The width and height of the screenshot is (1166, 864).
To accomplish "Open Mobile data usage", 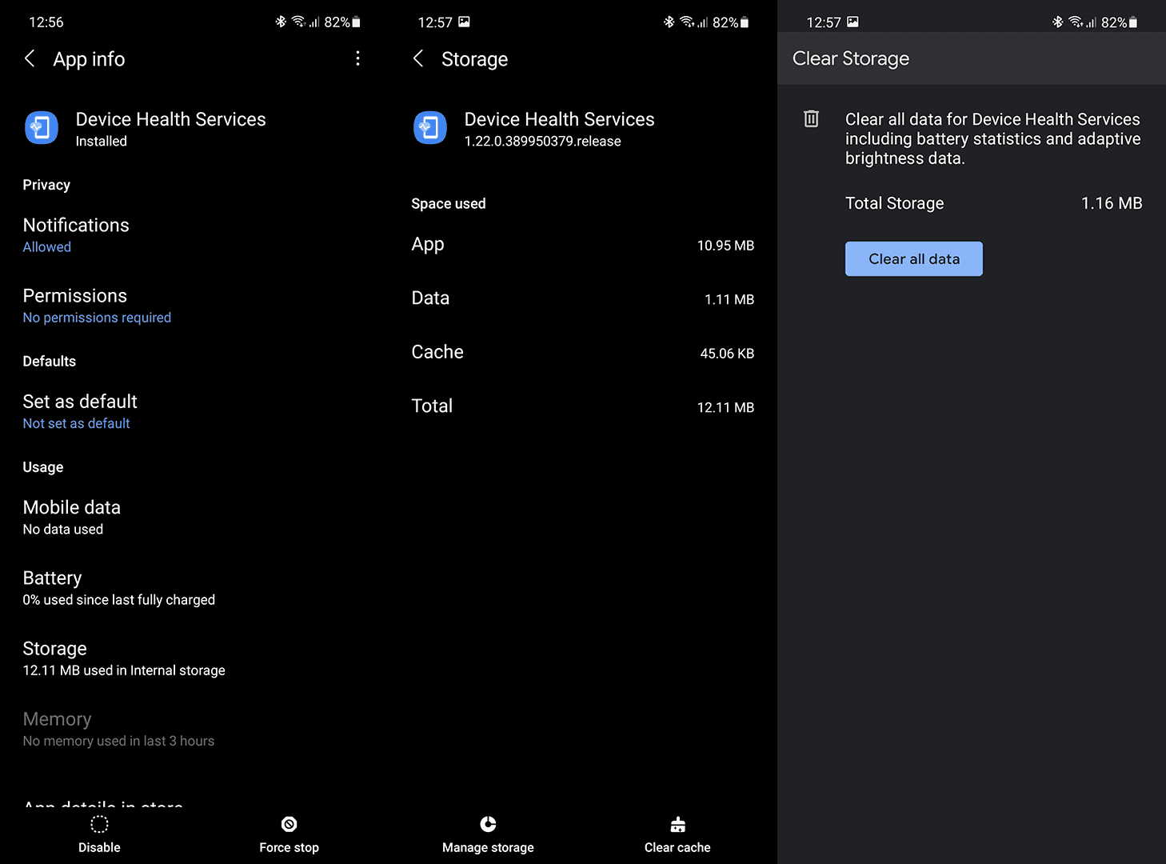I will [194, 517].
